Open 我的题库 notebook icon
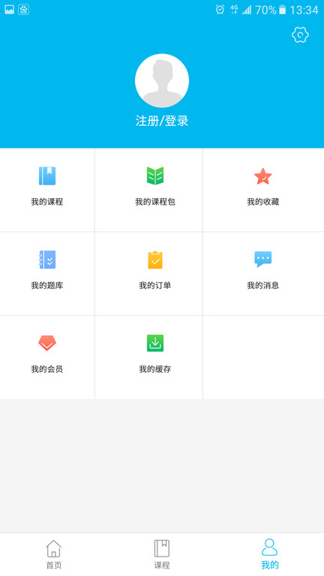Image resolution: width=324 pixels, height=576 pixels. [x=47, y=259]
